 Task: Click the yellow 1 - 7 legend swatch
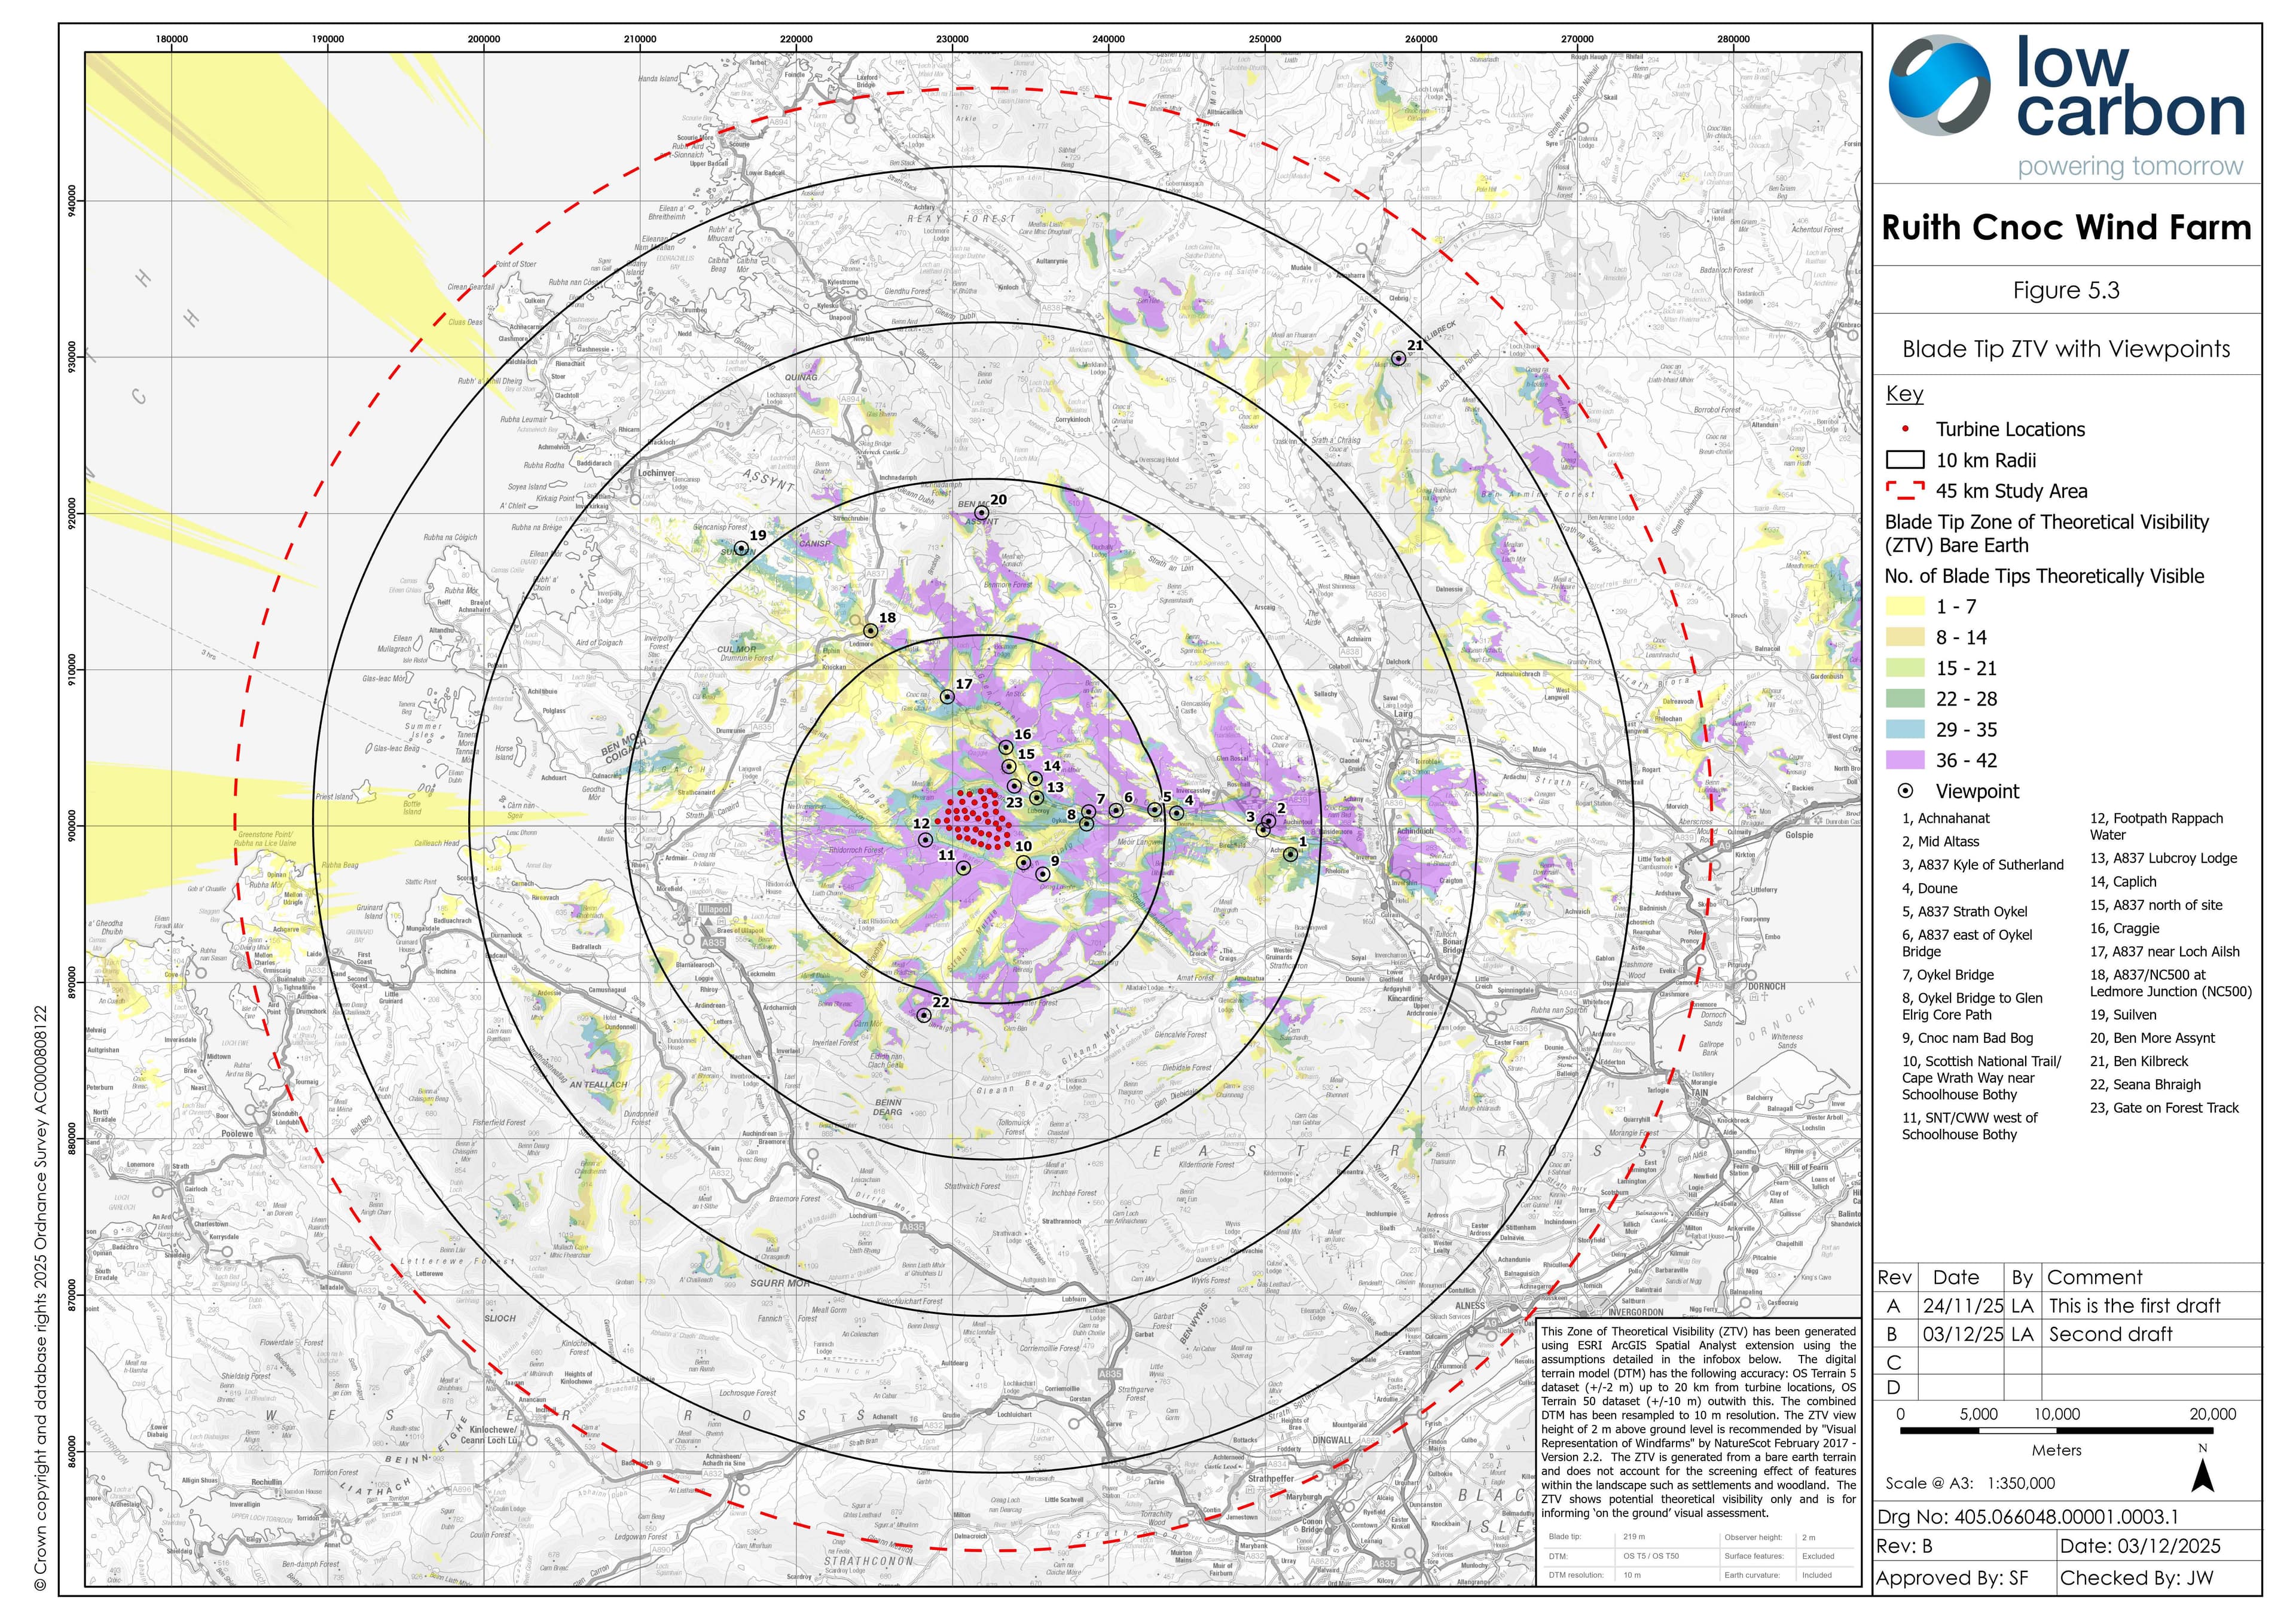point(1905,606)
